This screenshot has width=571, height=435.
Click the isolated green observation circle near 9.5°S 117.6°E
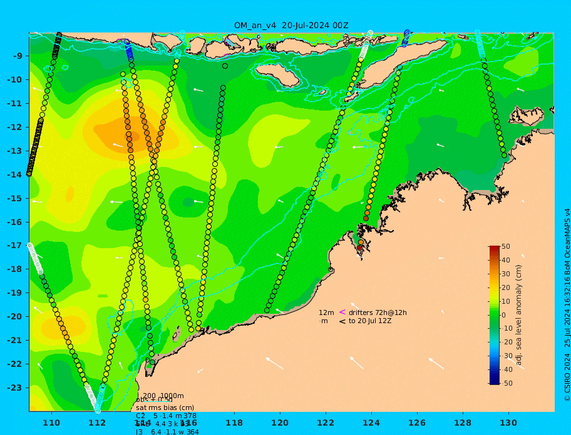(225, 66)
